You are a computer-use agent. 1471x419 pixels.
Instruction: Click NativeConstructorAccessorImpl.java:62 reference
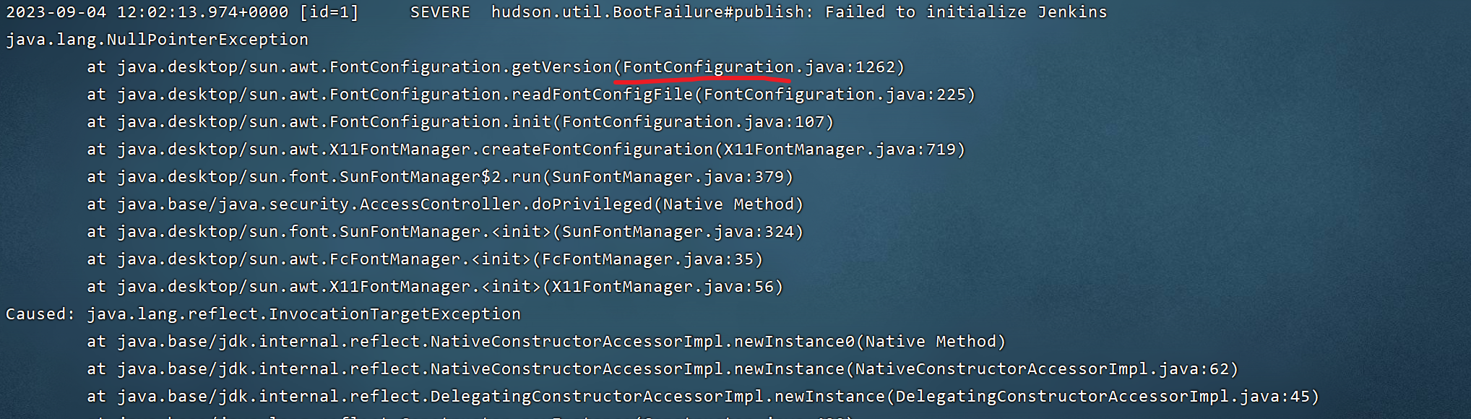(x=1041, y=369)
